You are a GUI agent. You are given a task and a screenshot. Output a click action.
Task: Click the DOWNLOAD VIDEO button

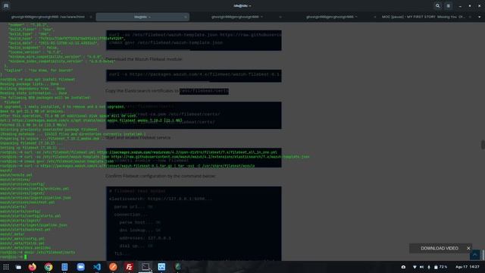click(440, 248)
